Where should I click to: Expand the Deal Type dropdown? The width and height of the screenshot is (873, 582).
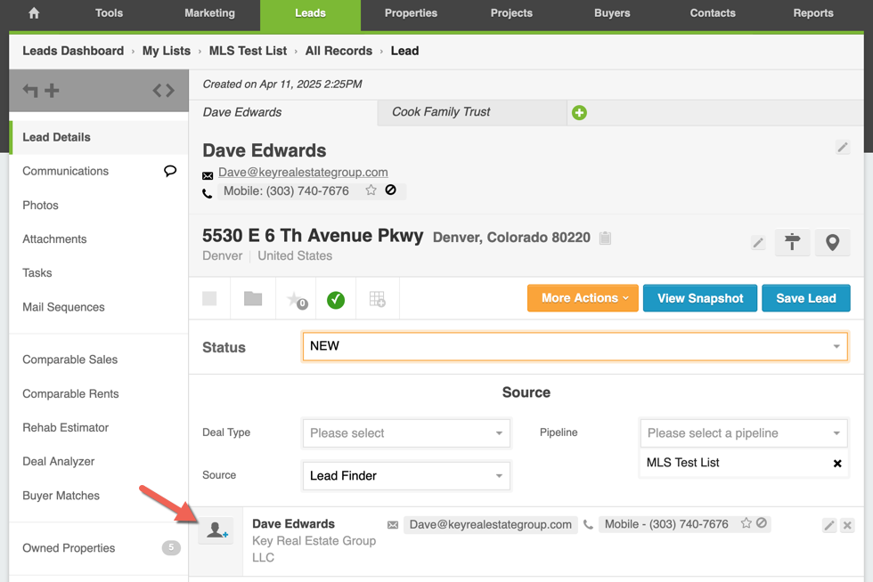point(406,433)
